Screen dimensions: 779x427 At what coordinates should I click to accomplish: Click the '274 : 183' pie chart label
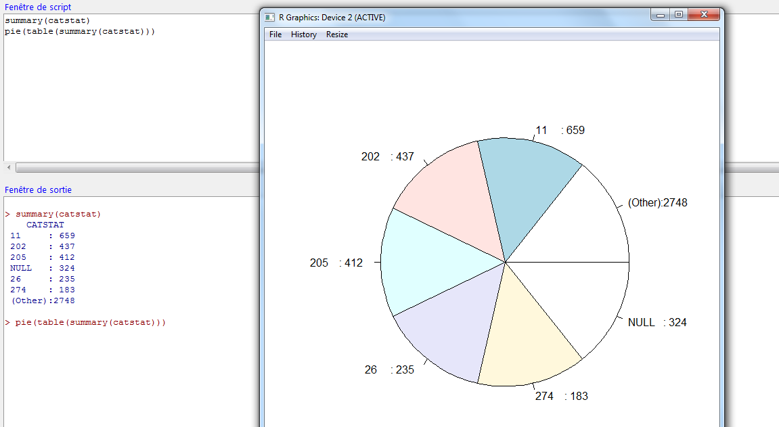coord(561,397)
